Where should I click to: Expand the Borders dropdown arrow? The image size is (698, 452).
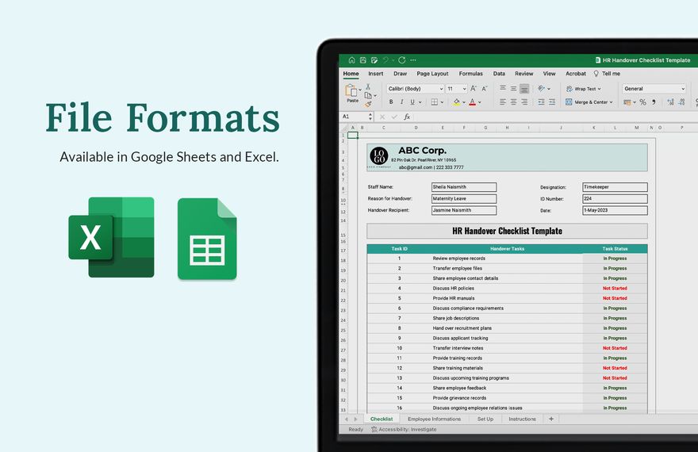pos(442,102)
